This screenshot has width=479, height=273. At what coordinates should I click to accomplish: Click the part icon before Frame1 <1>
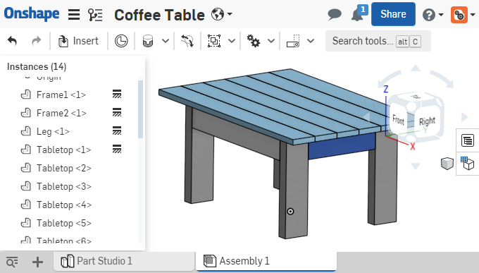[26, 95]
